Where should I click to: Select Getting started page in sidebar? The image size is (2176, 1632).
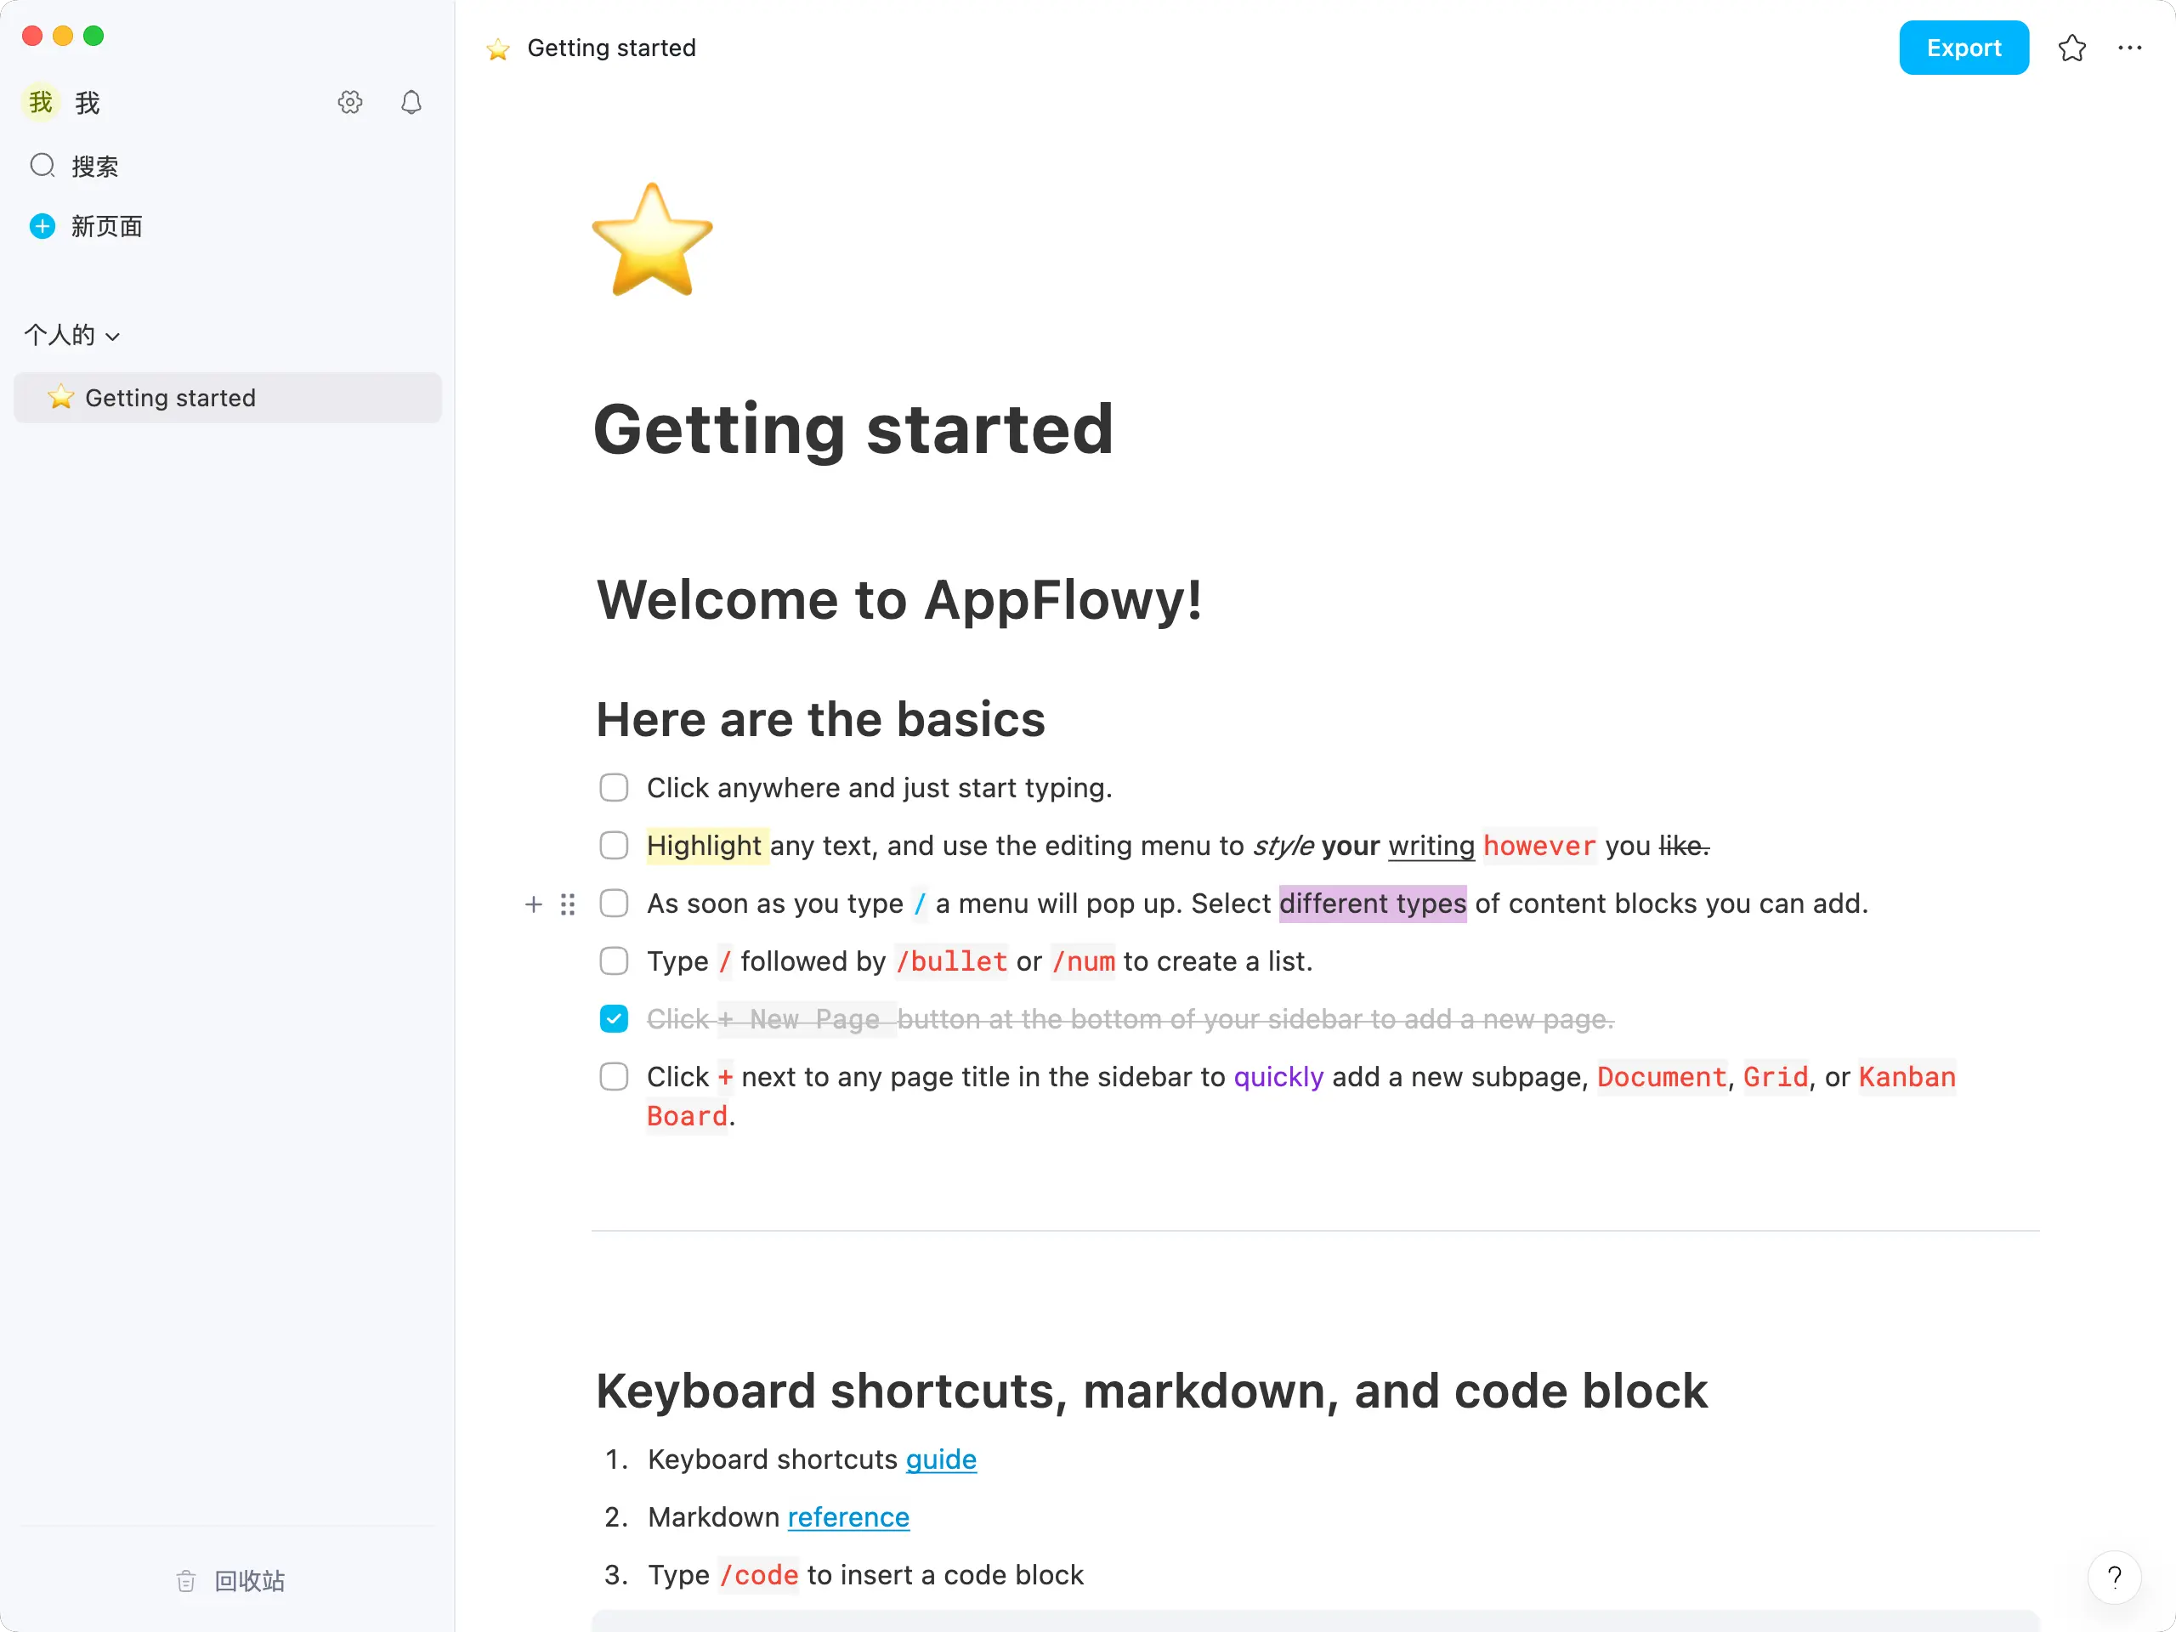click(170, 398)
